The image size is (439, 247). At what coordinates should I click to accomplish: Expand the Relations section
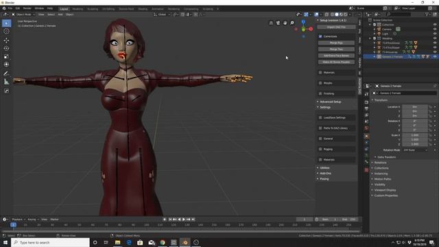380,163
